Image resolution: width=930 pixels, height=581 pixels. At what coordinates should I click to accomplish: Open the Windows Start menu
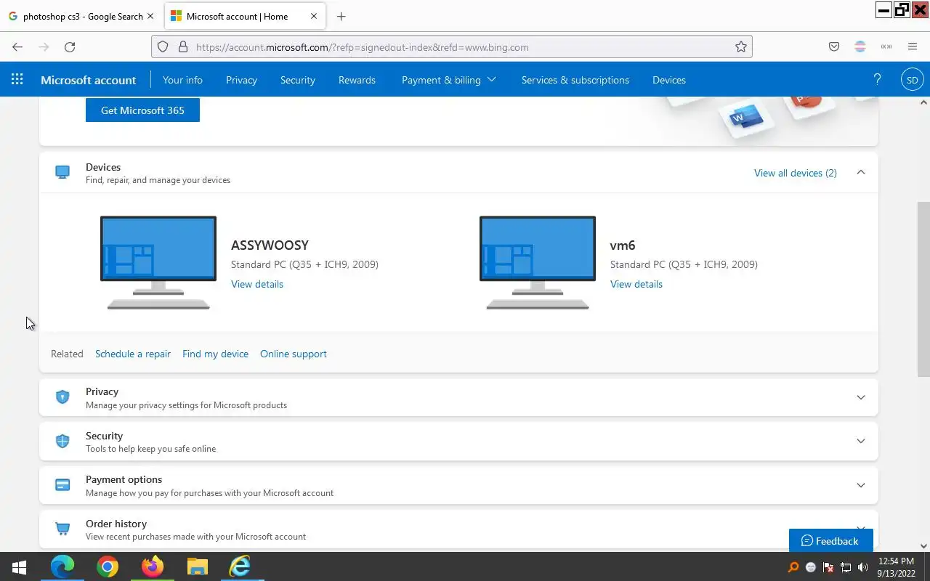pyautogui.click(x=20, y=566)
